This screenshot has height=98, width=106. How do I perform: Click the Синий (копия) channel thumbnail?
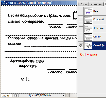click(88, 46)
